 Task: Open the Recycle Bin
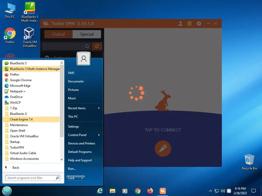pyautogui.click(x=249, y=162)
